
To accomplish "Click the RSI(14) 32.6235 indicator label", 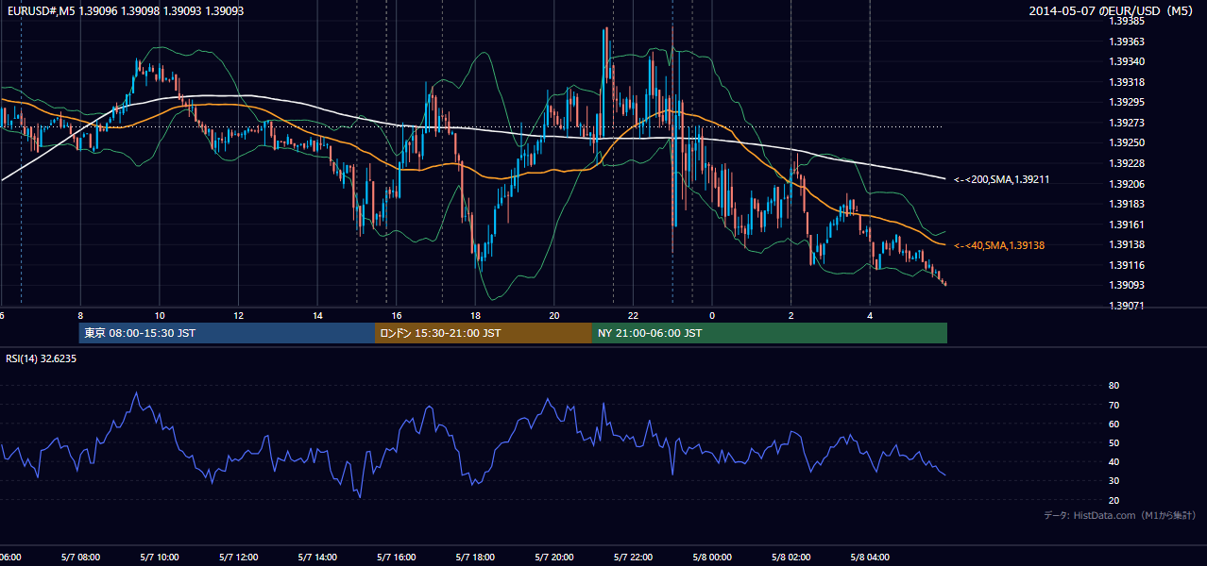I will pyautogui.click(x=42, y=358).
